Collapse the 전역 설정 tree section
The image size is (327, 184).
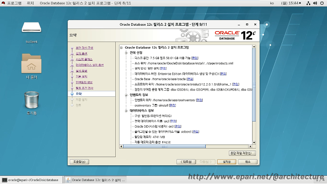pos(126,53)
